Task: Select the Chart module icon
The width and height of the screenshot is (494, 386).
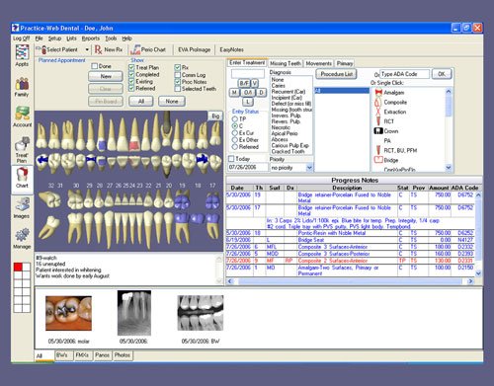Action: point(22,175)
